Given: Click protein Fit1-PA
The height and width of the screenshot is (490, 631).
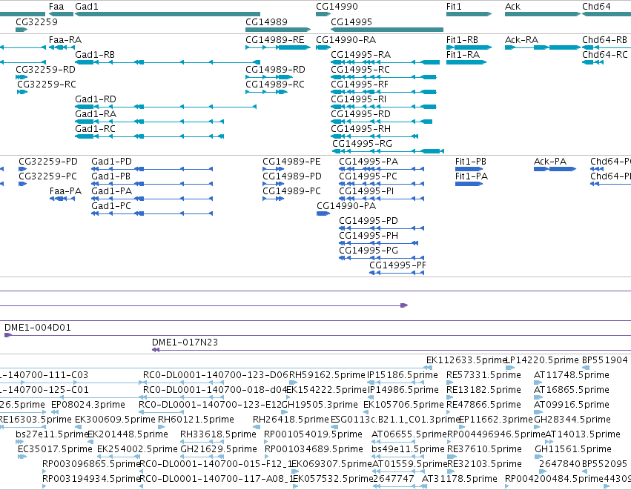Looking at the screenshot, I should click(472, 176).
